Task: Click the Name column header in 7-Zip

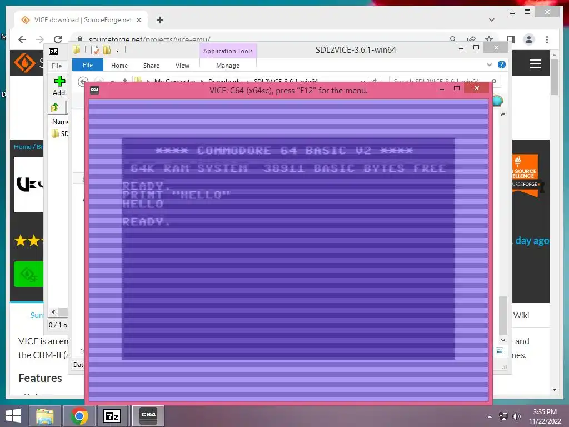Action: (x=60, y=122)
